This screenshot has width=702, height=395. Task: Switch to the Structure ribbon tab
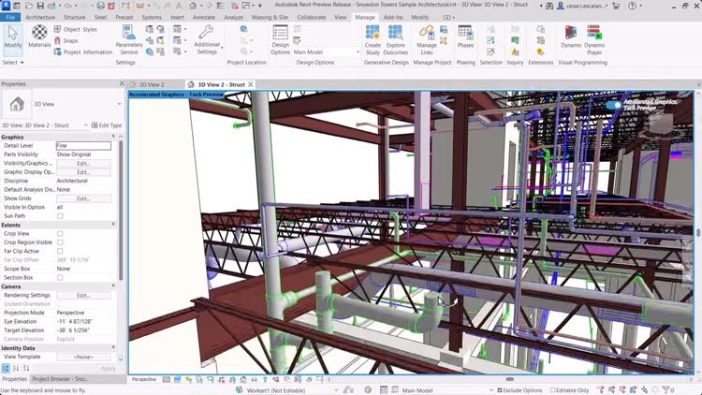[x=74, y=17]
